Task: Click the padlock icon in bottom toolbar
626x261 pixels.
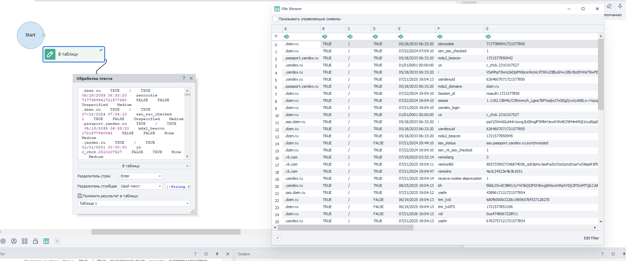Action: 35,241
